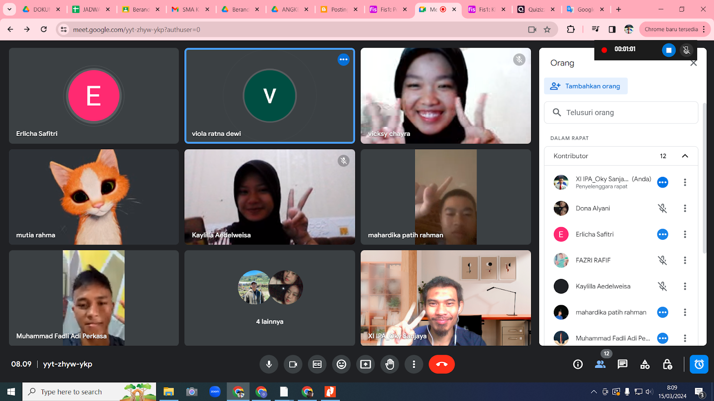The image size is (714, 401).
Task: Open a new browser tab
Action: (x=619, y=9)
